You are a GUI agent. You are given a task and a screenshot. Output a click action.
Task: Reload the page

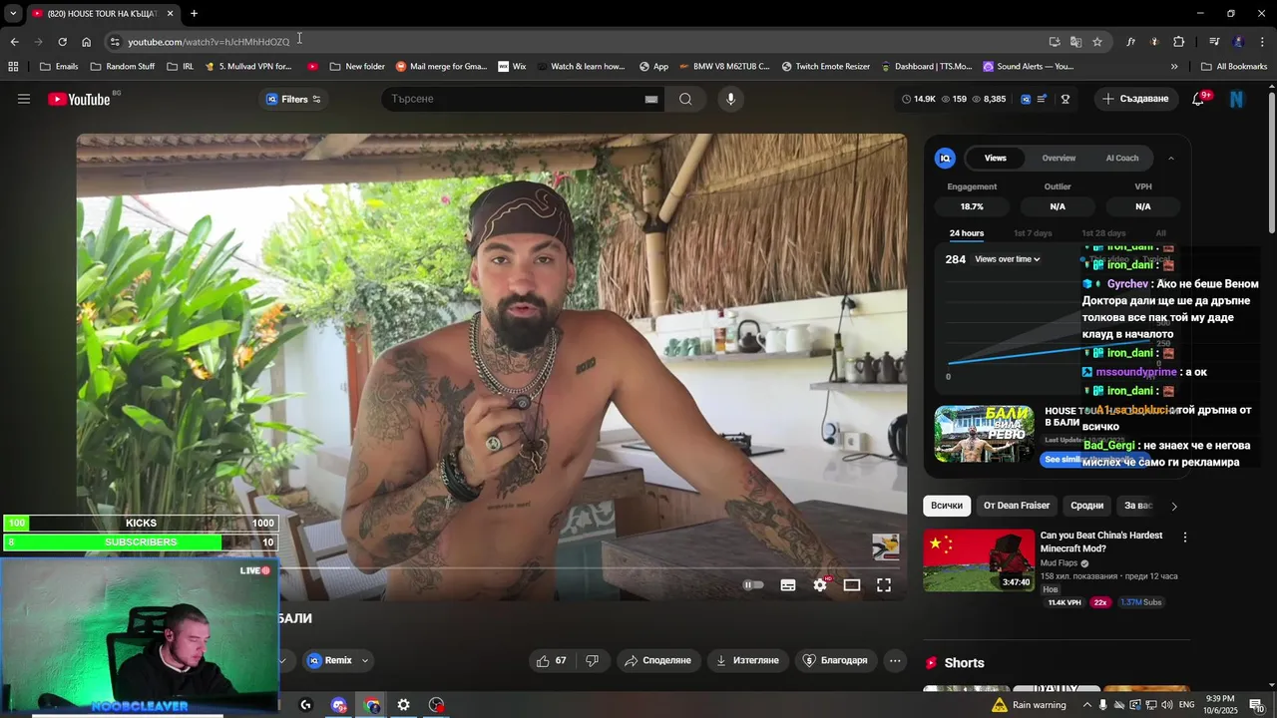62,42
